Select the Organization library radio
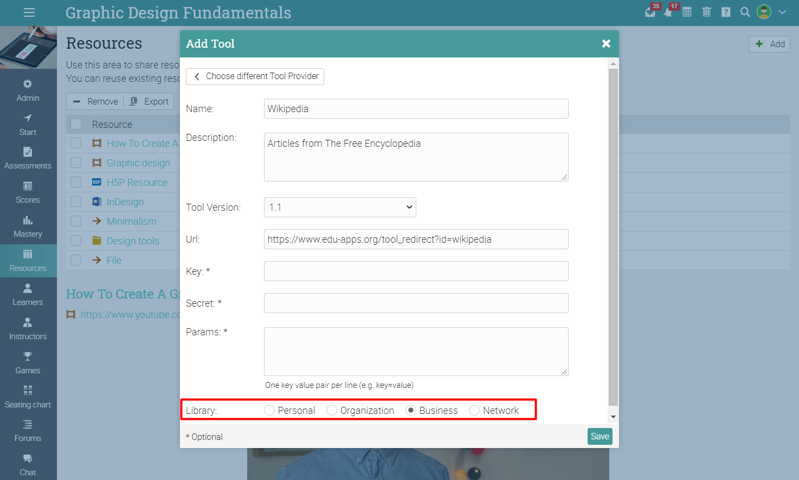Viewport: 799px width, 480px height. tap(332, 410)
